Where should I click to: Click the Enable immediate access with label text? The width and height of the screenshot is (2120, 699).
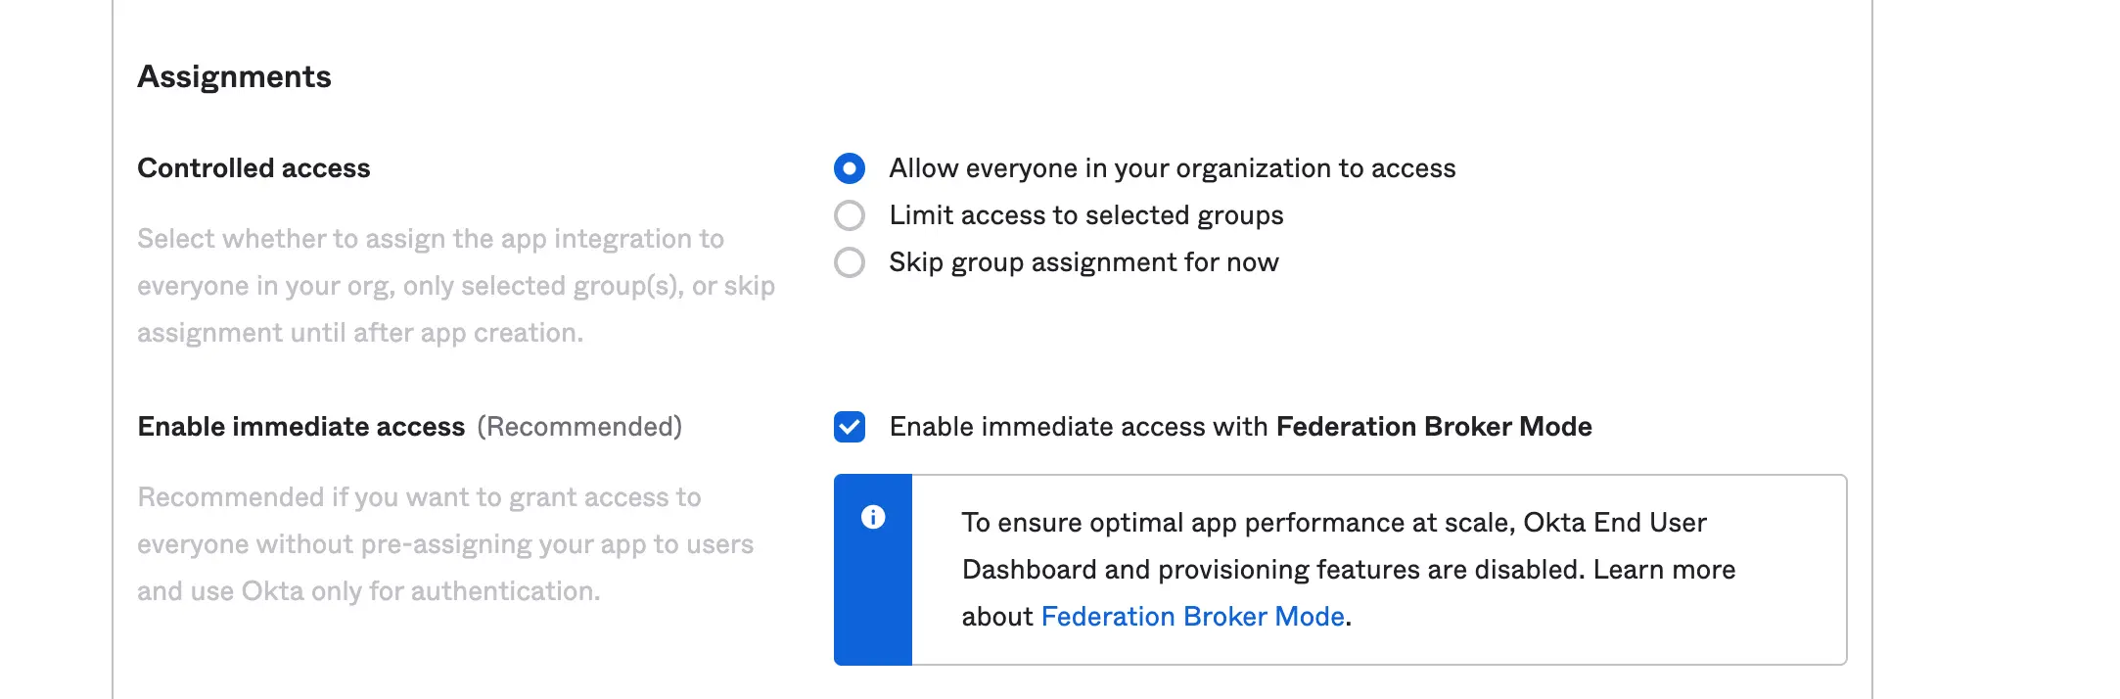(1079, 427)
